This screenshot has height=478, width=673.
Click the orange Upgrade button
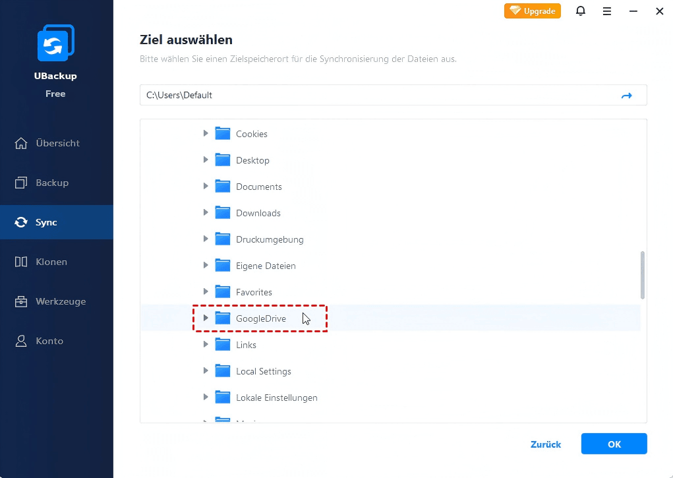pos(533,11)
